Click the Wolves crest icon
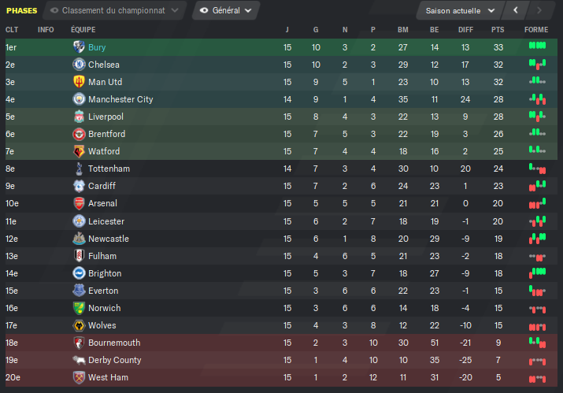The width and height of the screenshot is (563, 393). [79, 325]
